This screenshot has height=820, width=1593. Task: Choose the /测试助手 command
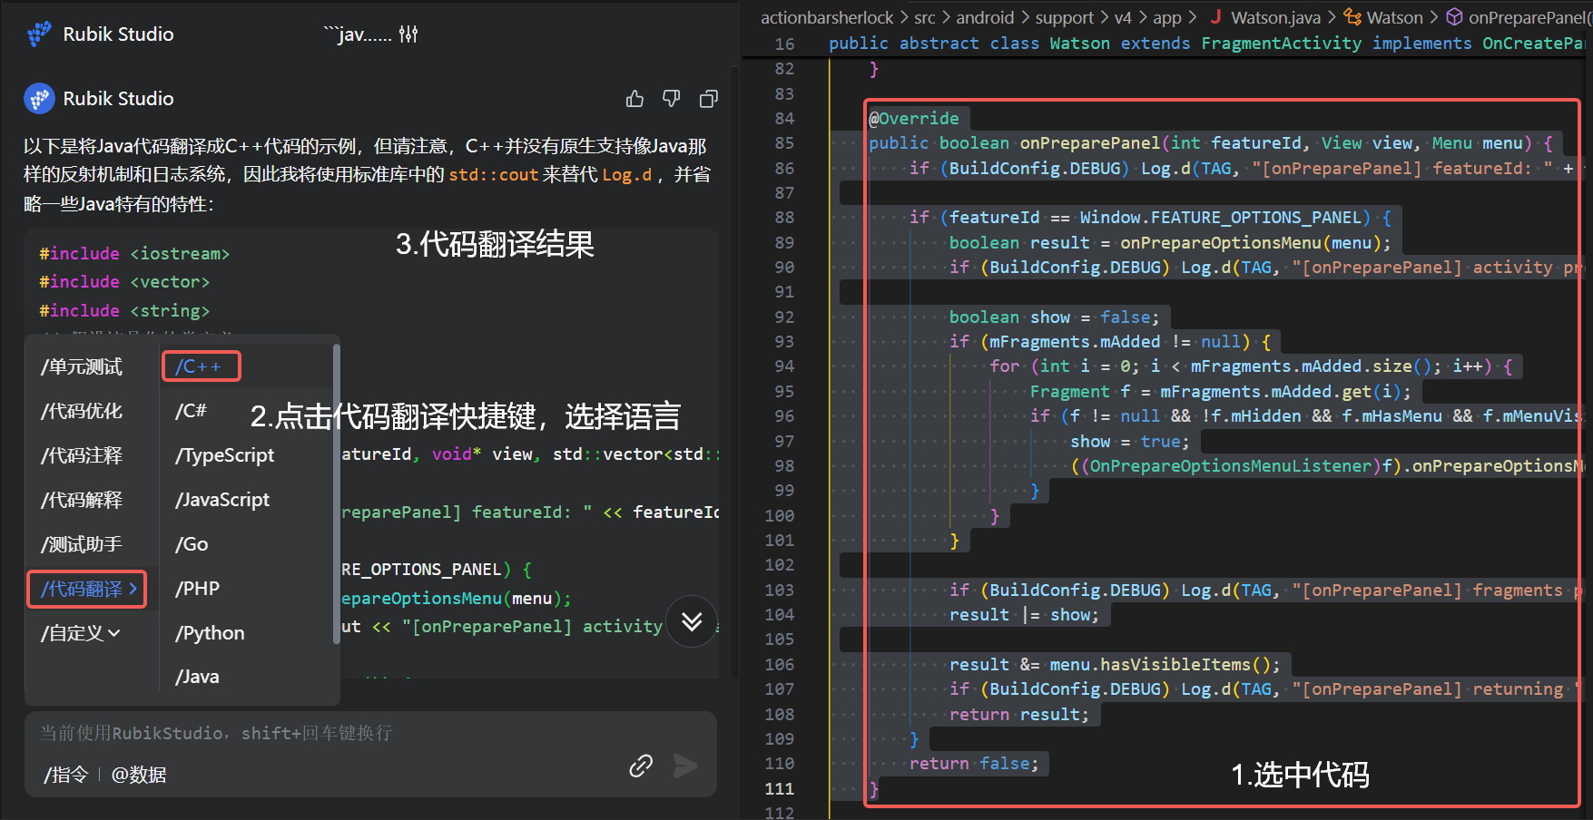[x=82, y=544]
